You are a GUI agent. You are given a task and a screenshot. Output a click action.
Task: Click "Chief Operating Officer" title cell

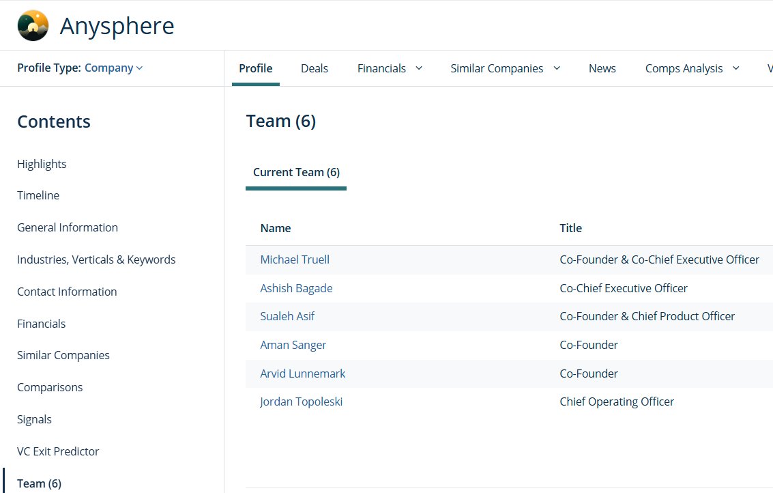[617, 402]
